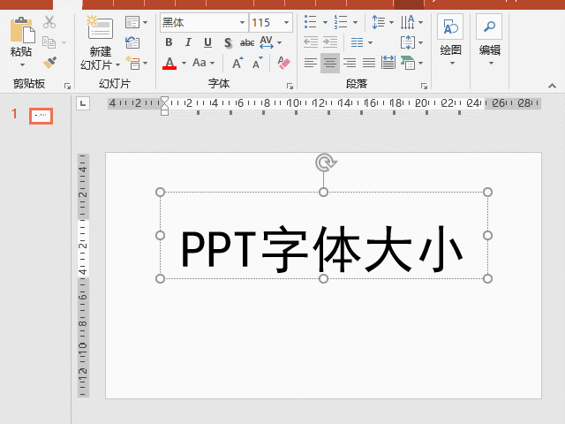Screen dimensions: 565x424
Task: Launch the Clipboard 剪贴板 pane
Action: (x=67, y=86)
